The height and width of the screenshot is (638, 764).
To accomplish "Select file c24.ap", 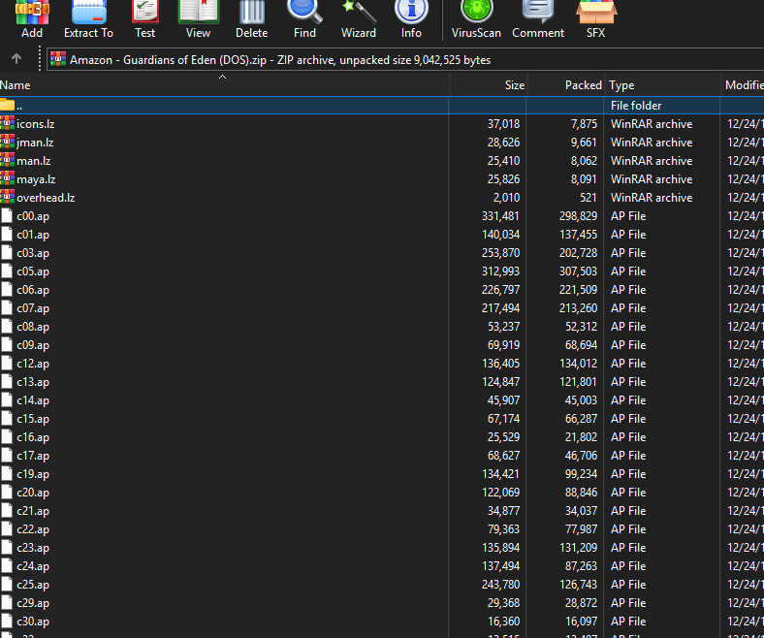I will (33, 566).
